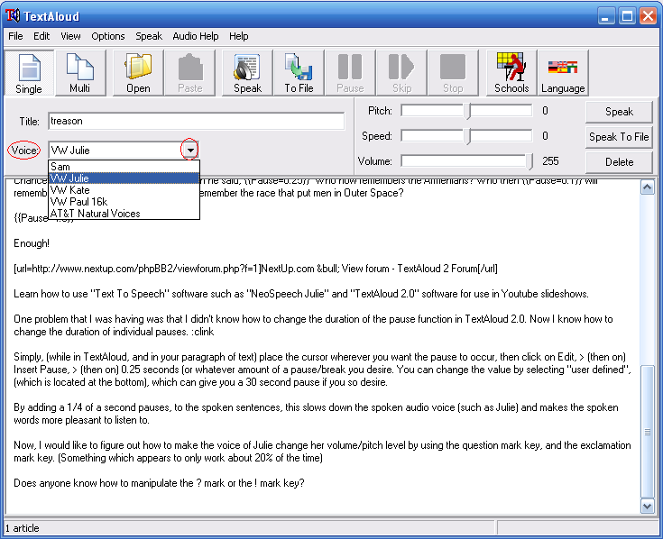Choose Sam from the voice list
This screenshot has width=663, height=539.
click(x=124, y=167)
